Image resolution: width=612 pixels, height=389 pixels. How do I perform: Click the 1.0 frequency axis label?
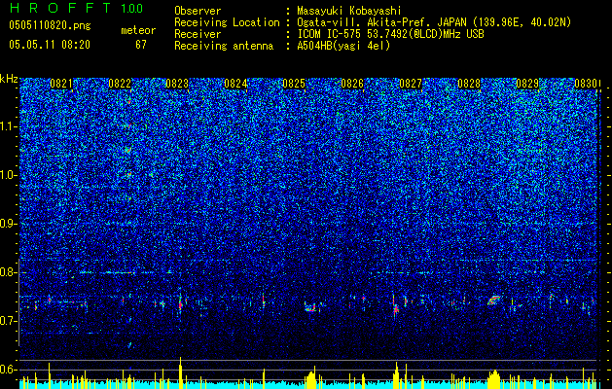(x=9, y=175)
